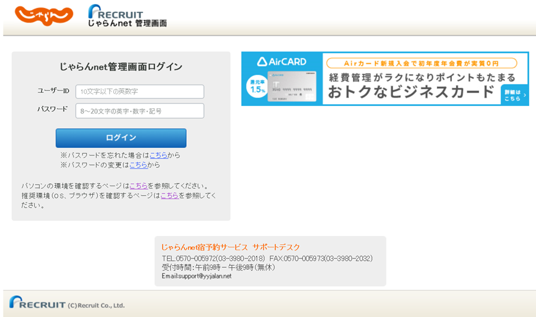
Task: Focus the パスワード input field
Action: [139, 111]
